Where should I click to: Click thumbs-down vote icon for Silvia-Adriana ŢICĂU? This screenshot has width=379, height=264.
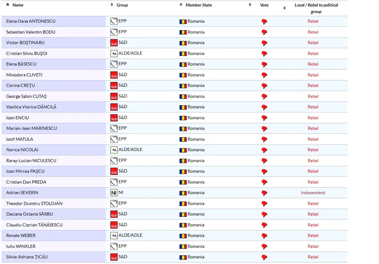[x=264, y=257]
